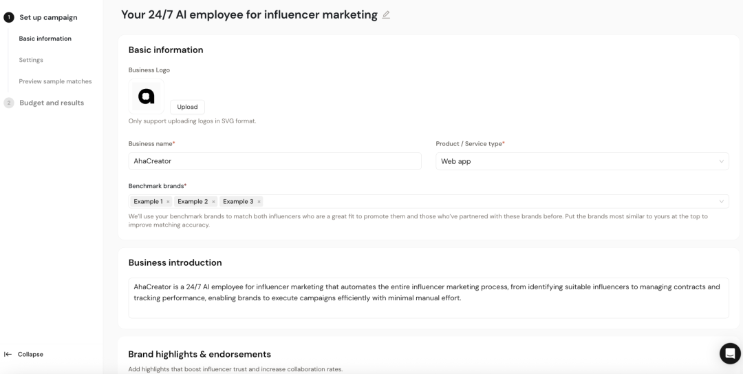Open the Product / Service type dropdown
The height and width of the screenshot is (374, 743).
pos(581,161)
